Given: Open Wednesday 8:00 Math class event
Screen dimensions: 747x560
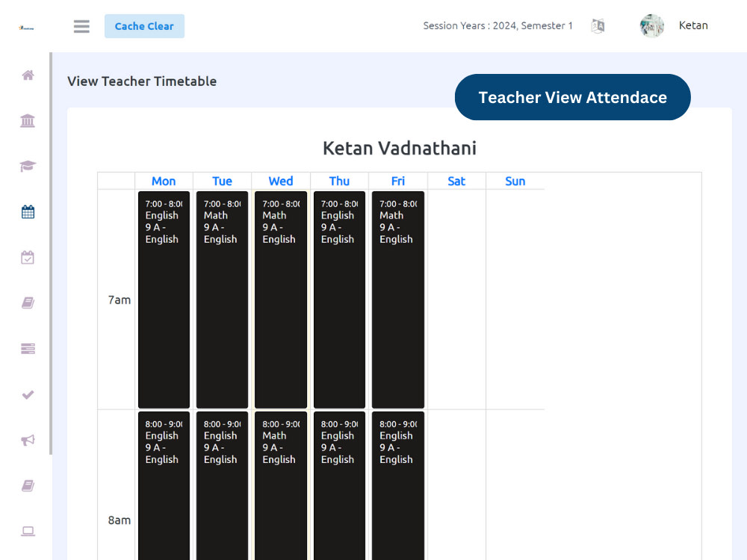Looking at the screenshot, I should 281,486.
